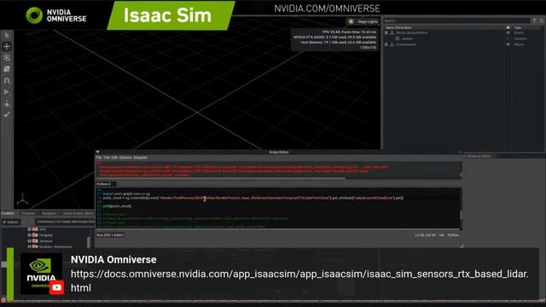Viewport: 546px width, 307px height.
Task: Click the Type column header
Action: tap(518, 27)
